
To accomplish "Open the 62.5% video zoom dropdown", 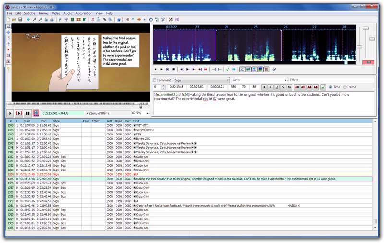I will [x=147, y=113].
